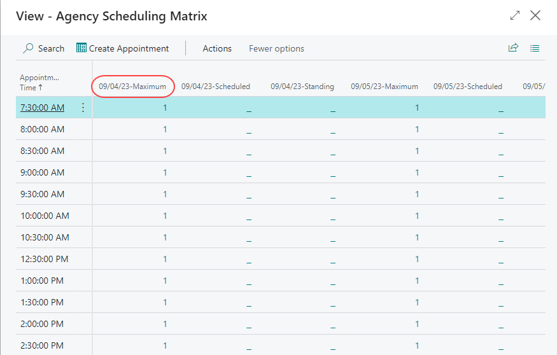Screen dimensions: 557x355
Task: Click the Create Appointment grid icon
Action: click(x=81, y=48)
